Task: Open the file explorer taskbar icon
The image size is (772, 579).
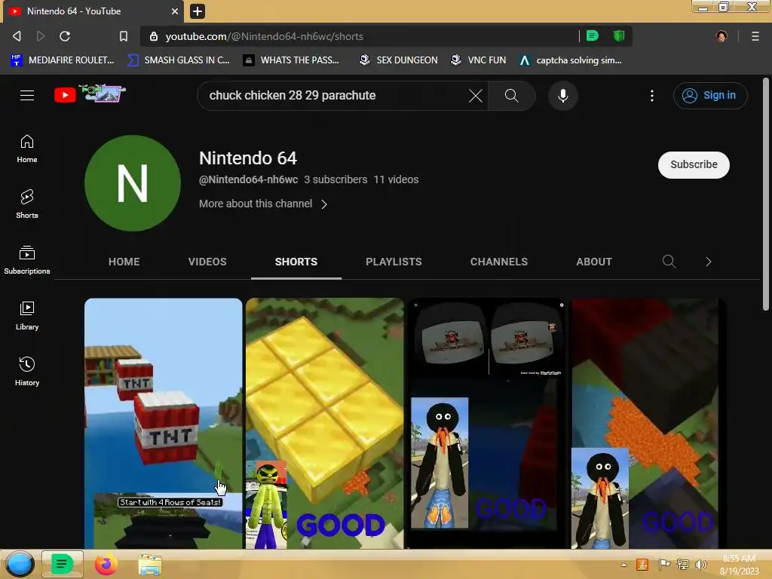Action: coord(150,565)
